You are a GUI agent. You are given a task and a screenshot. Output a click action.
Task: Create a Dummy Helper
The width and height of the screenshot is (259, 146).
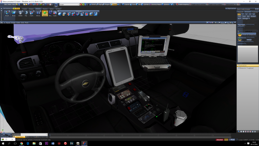pos(155,4)
